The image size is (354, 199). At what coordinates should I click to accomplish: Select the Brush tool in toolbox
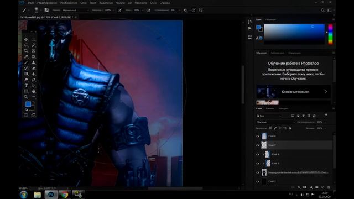tap(26, 62)
